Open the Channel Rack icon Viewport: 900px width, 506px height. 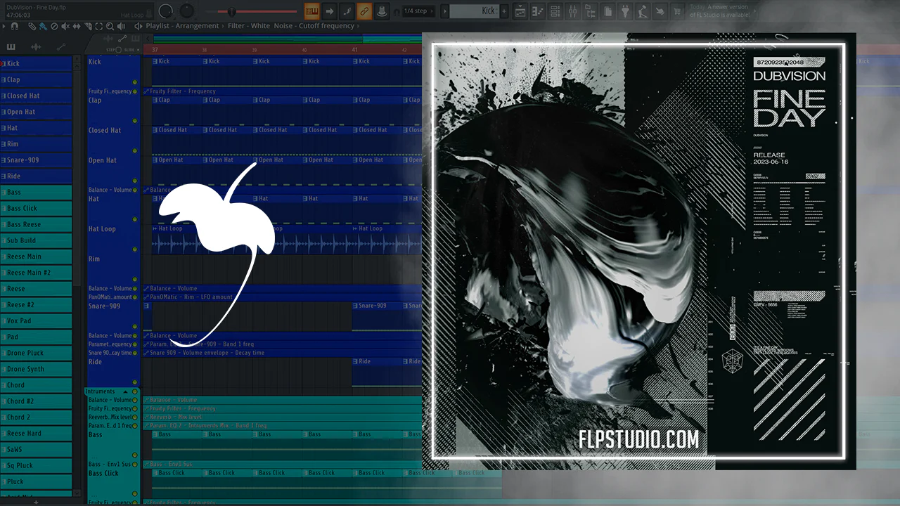tap(555, 11)
